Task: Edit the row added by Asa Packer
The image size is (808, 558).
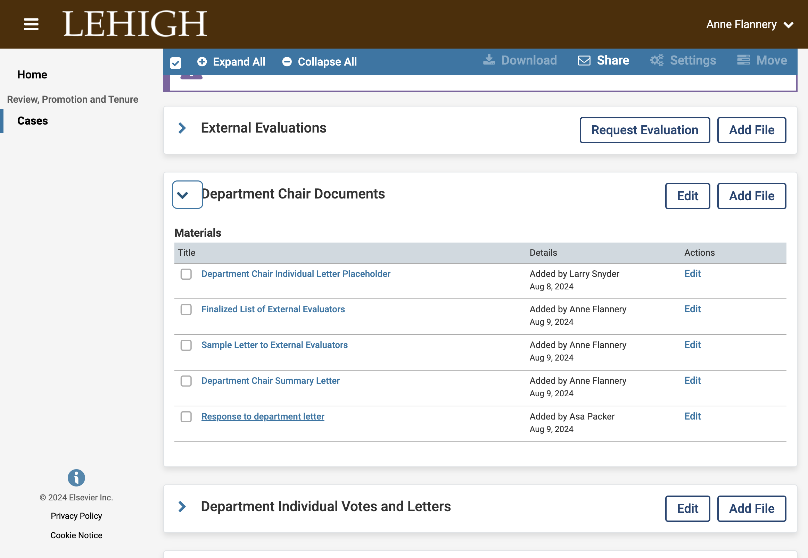Action: 693,416
